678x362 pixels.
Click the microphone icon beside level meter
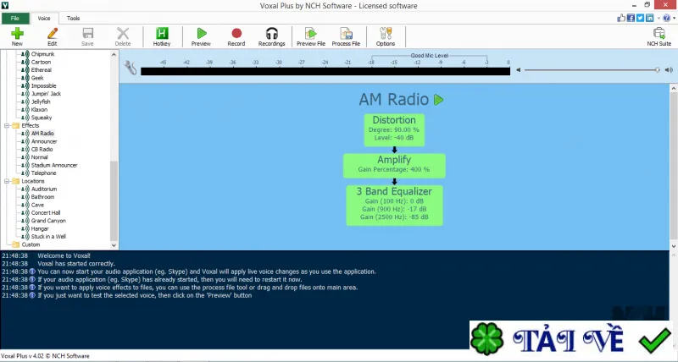tap(131, 67)
